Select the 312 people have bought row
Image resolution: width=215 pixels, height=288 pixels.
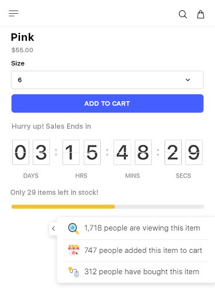pos(136,272)
